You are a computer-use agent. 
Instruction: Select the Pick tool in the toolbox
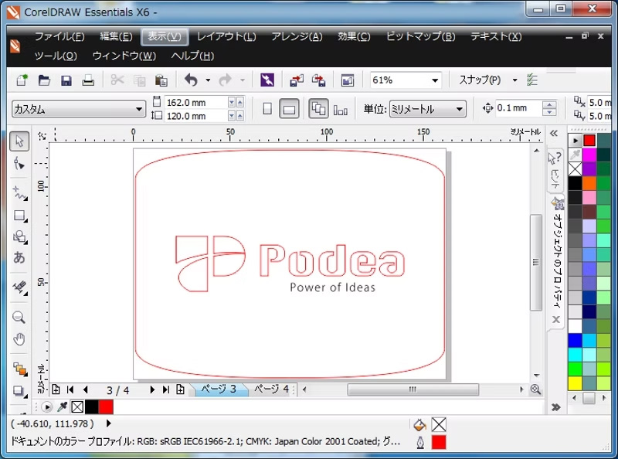point(19,141)
